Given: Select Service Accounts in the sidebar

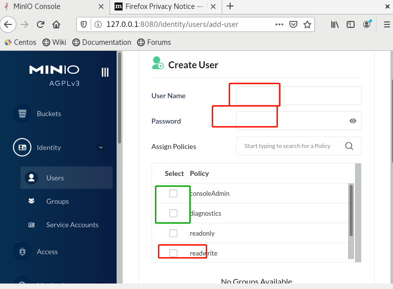Looking at the screenshot, I should click(66, 225).
